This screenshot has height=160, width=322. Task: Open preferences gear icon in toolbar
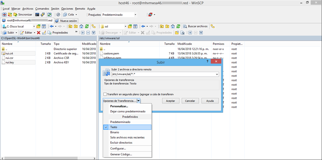(58, 14)
